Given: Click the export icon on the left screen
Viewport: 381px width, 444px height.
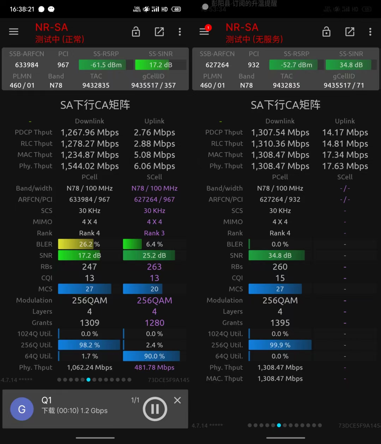Looking at the screenshot, I should tap(159, 32).
